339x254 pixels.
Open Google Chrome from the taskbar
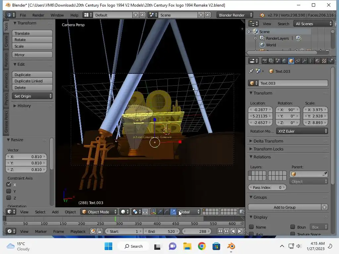(202, 246)
